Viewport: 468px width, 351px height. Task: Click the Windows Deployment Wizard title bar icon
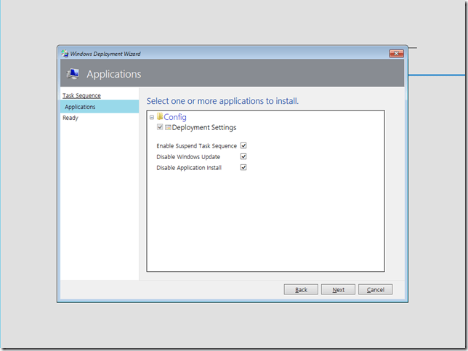64,54
